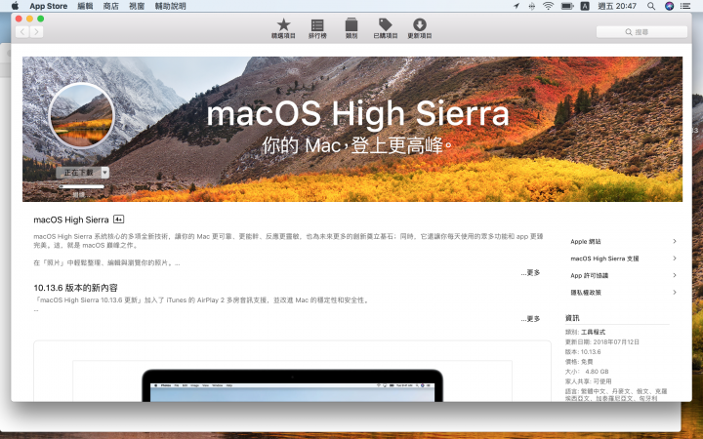Open the Purchased tab with tag icon
The height and width of the screenshot is (439, 703).
coord(385,28)
